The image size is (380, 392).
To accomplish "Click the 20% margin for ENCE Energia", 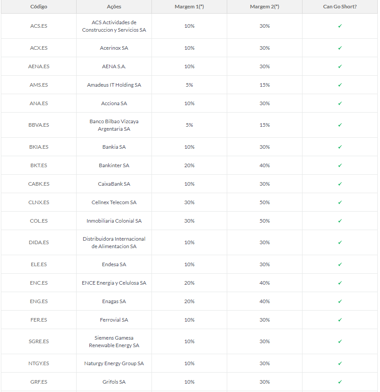I will pyautogui.click(x=189, y=283).
